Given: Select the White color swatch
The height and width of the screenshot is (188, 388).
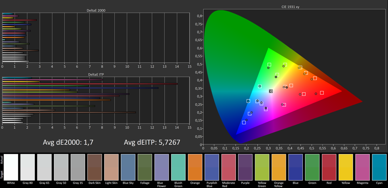Looking at the screenshot, I should [11, 167].
